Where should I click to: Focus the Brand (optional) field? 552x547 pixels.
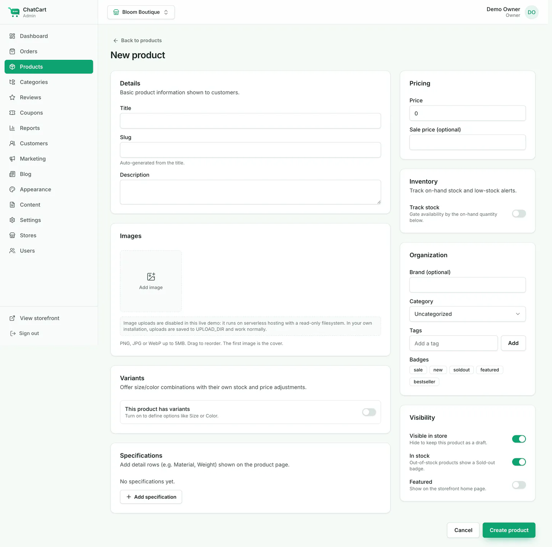[x=468, y=285]
